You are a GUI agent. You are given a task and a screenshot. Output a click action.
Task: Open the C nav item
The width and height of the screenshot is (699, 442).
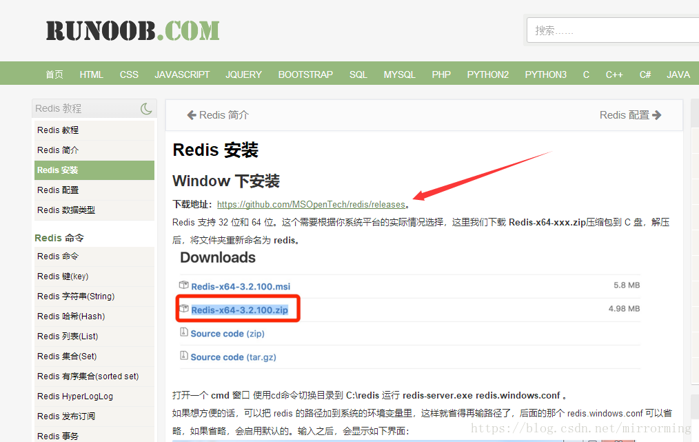tap(586, 74)
